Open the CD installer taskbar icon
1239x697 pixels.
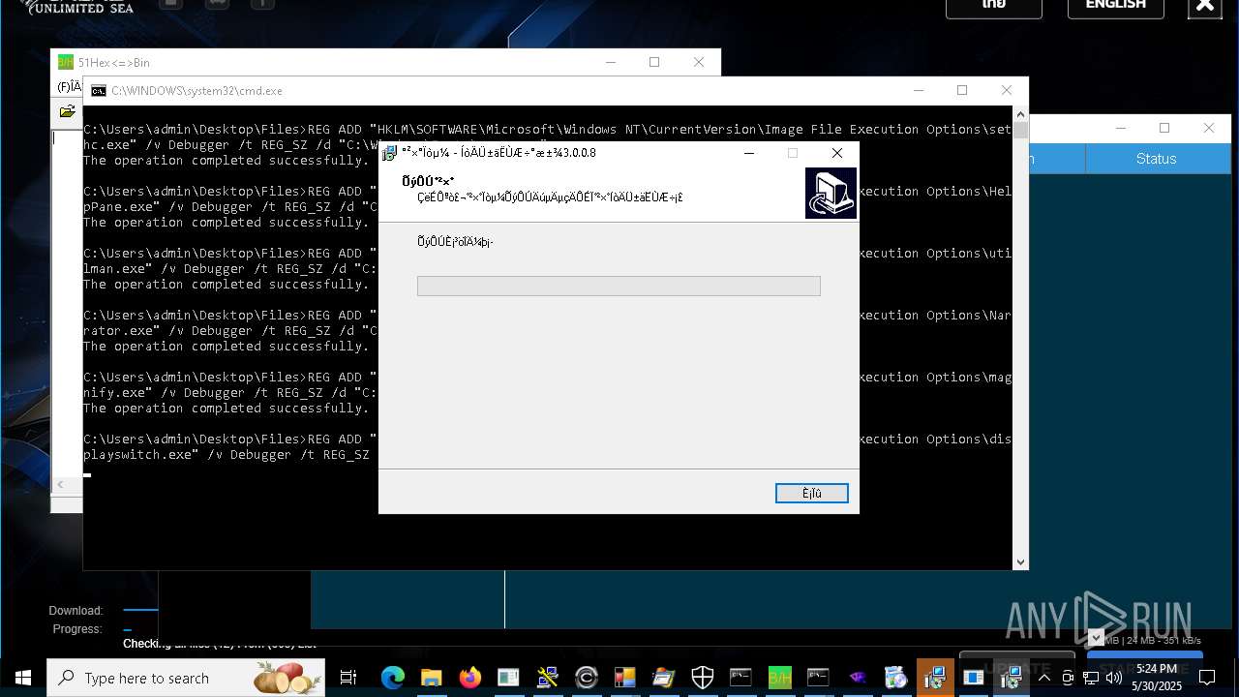click(x=895, y=678)
